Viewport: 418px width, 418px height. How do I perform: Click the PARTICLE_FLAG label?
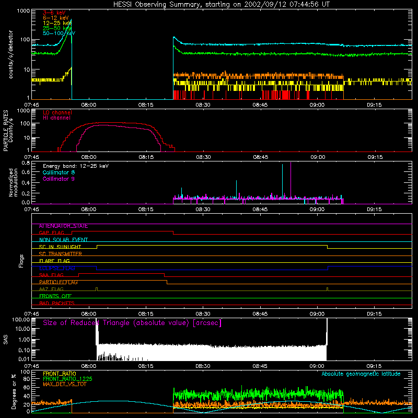click(59, 282)
